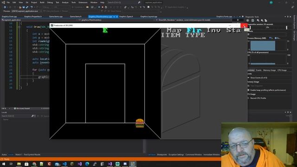Click the Ready status bar text
This screenshot has height=167, width=297.
[6, 159]
